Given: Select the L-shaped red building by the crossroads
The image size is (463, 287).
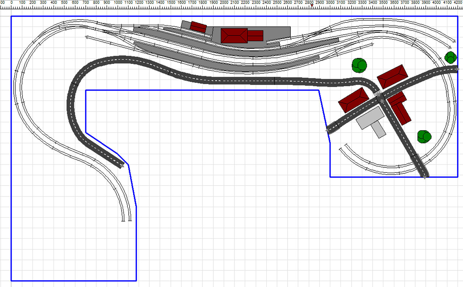Looking at the screenshot, I should [400, 108].
